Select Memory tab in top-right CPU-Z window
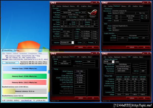Image resolution: width=153 pixels, height=108 pixels. [124, 6]
